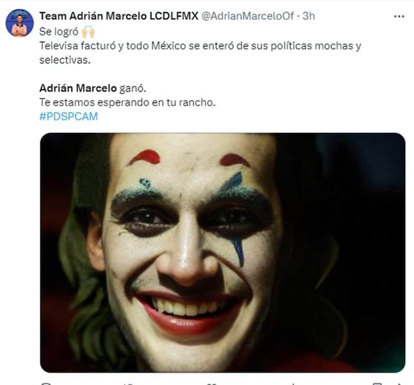Follow the #PDSPCAM hashtag link

click(x=68, y=116)
